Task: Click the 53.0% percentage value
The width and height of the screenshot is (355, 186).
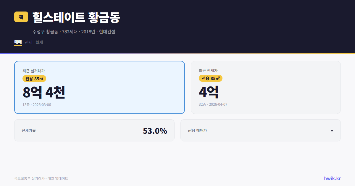Action: click(155, 130)
